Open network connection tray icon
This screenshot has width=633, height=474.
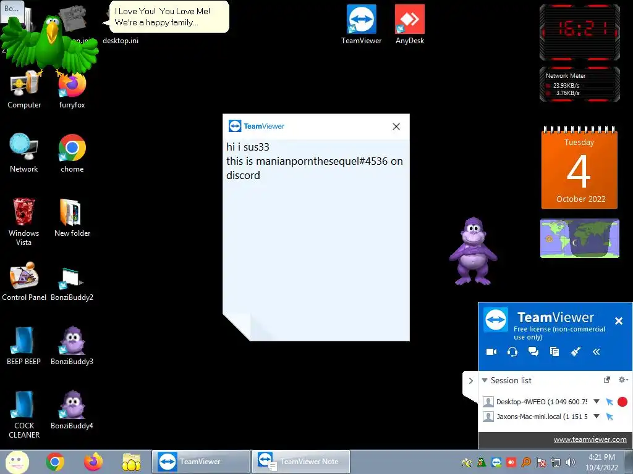pos(556,462)
